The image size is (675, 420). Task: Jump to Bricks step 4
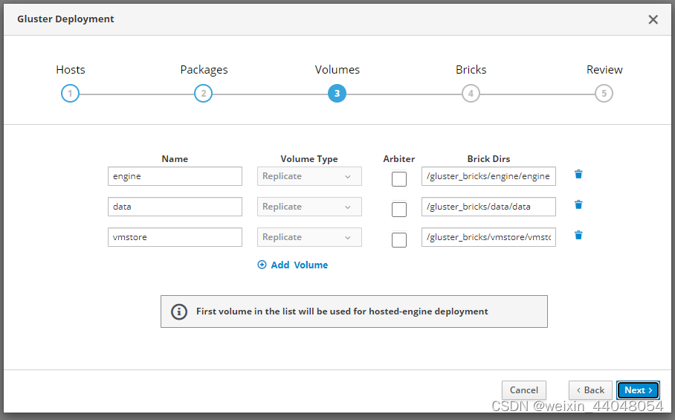pyautogui.click(x=471, y=94)
